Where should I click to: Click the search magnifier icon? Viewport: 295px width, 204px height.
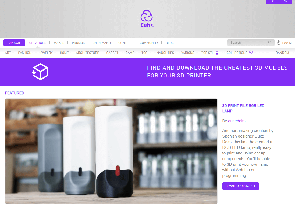coord(270,43)
